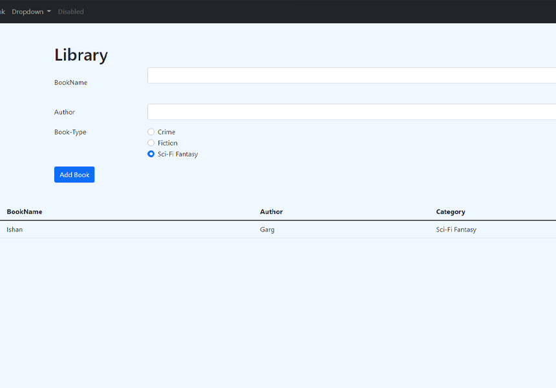Open the Dropdown menu in navbar
Screen dimensions: 556x388
[31, 12]
